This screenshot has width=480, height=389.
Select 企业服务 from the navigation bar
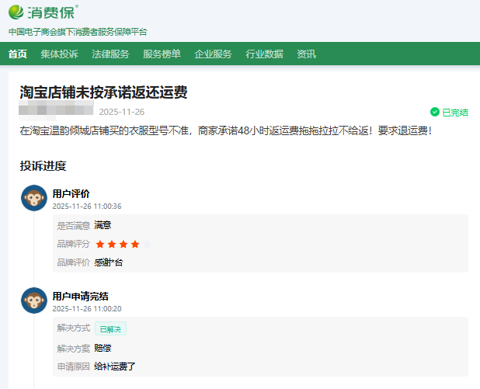point(213,54)
